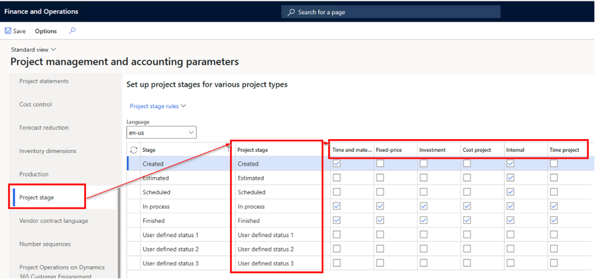
Task: Open the Project stage rules dropdown
Action: (x=158, y=106)
